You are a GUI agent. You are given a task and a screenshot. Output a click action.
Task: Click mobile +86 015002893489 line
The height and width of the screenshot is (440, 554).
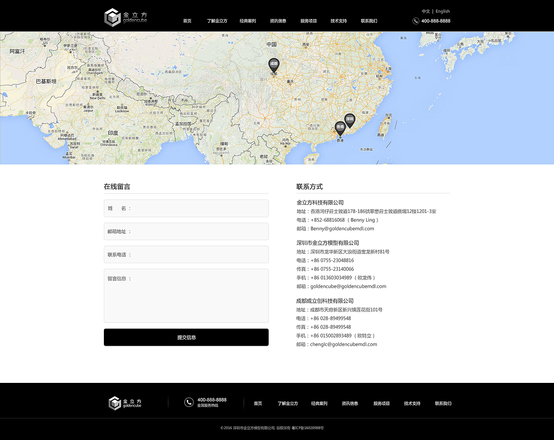[x=336, y=336]
